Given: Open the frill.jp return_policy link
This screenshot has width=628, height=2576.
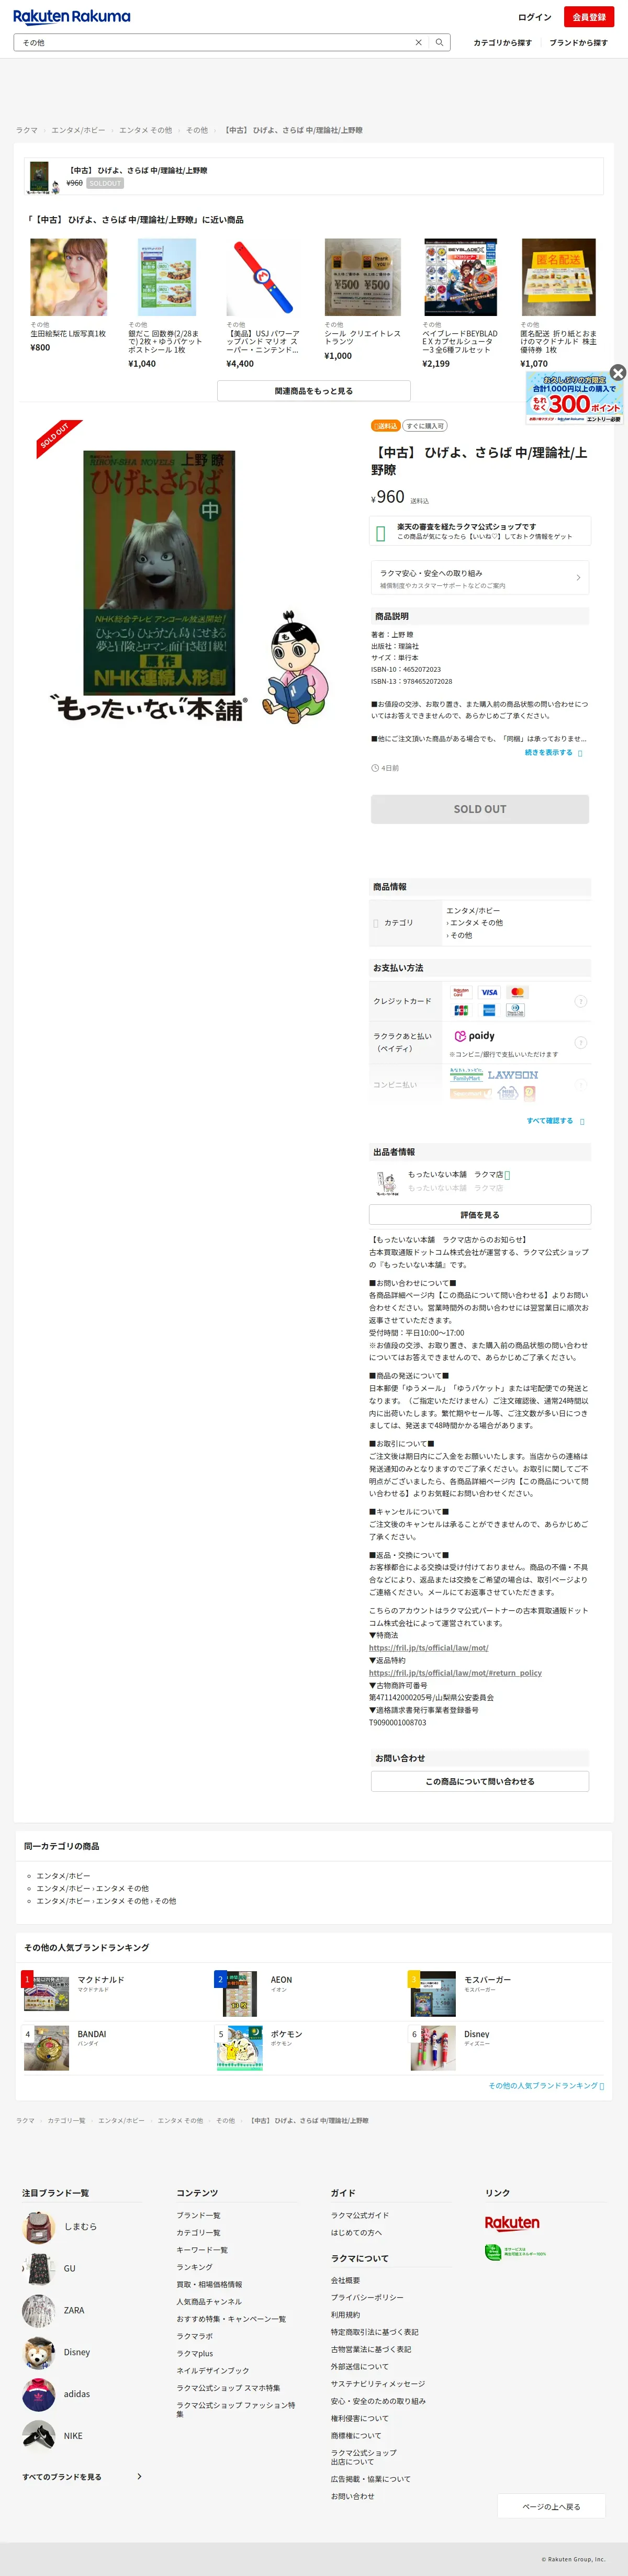Looking at the screenshot, I should coord(455,1673).
